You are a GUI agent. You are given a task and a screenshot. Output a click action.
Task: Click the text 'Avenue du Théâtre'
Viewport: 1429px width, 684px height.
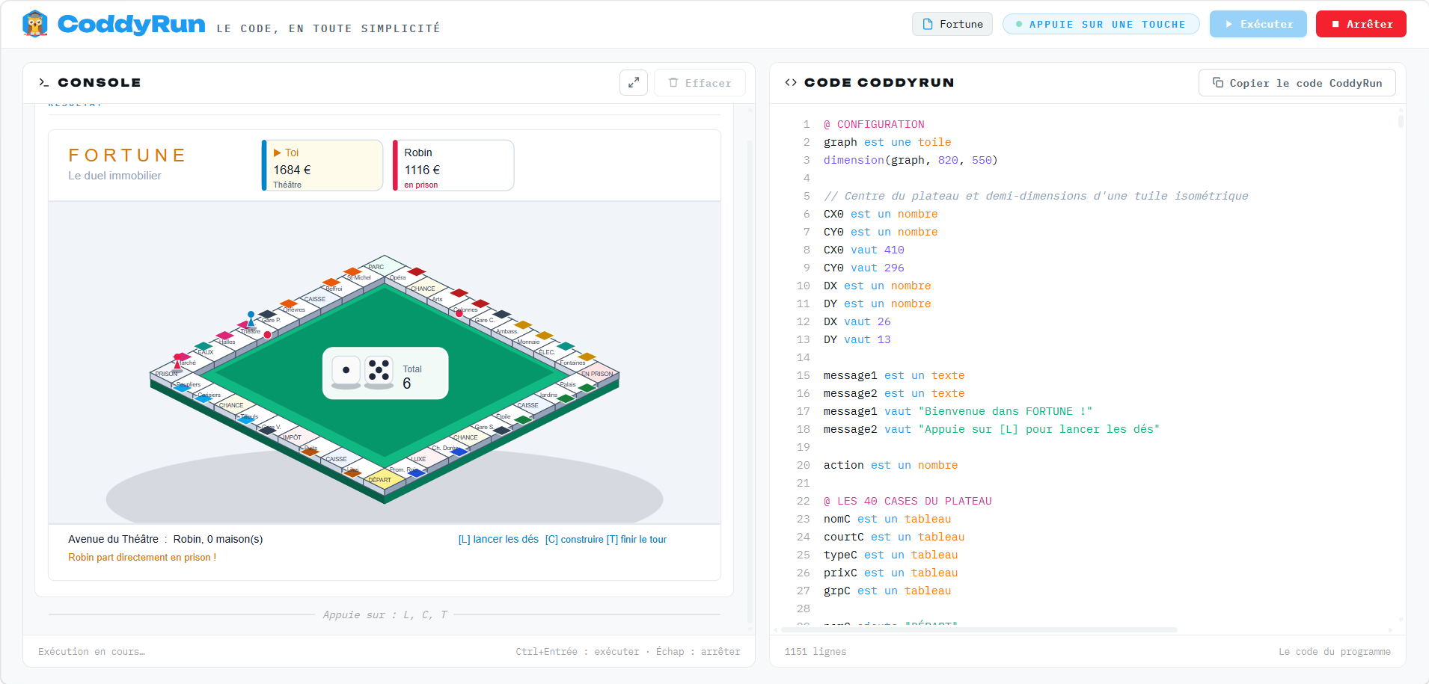click(113, 539)
